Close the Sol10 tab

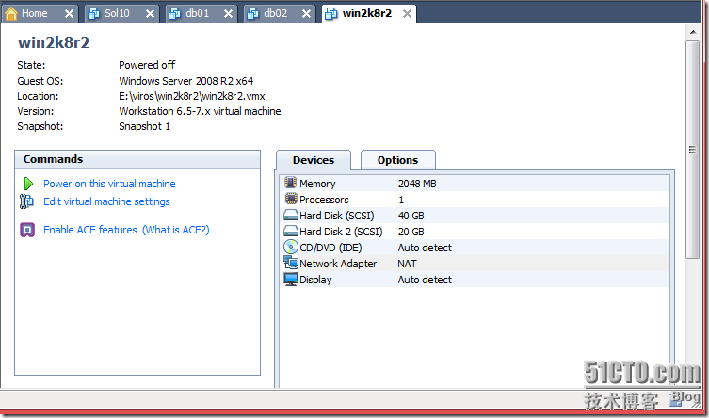point(150,14)
